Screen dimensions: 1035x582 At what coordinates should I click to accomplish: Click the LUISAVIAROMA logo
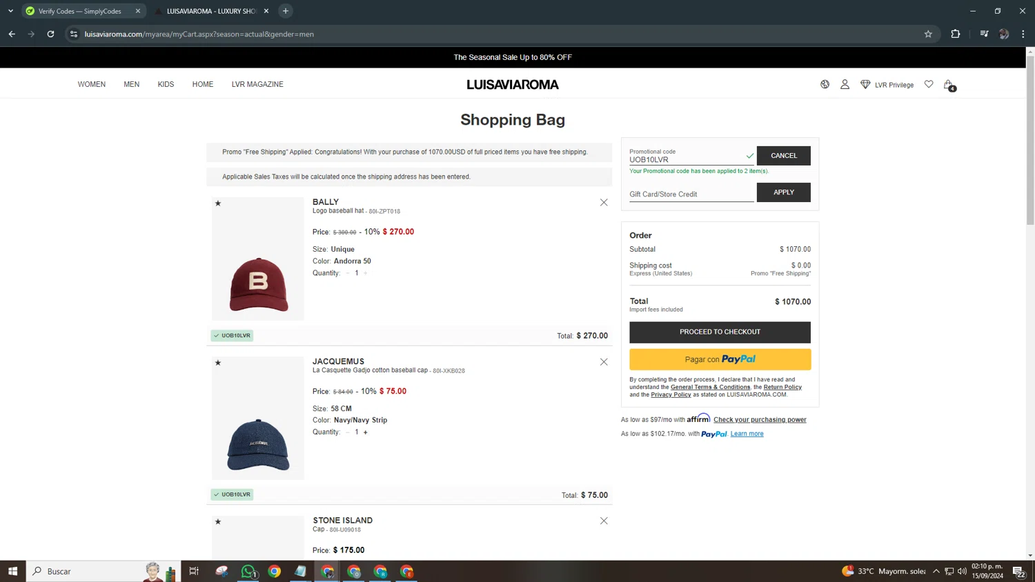pos(513,85)
